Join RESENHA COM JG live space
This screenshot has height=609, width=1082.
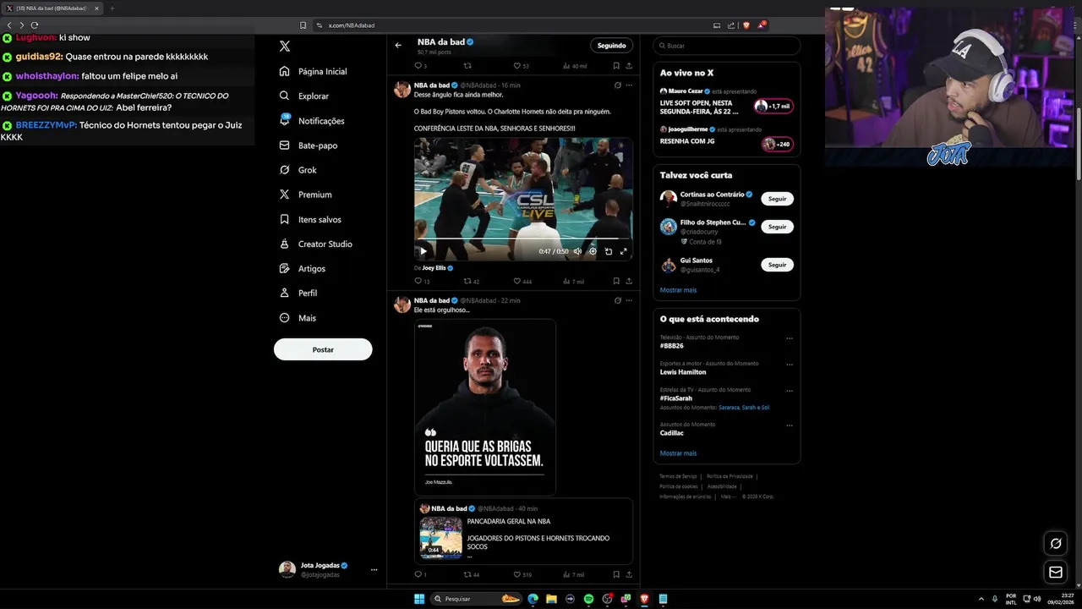777,145
